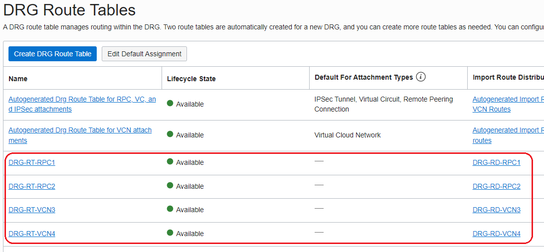The width and height of the screenshot is (544, 252).
Task: Open DRG-RD-VCN4 import route distribution
Action: click(x=496, y=234)
